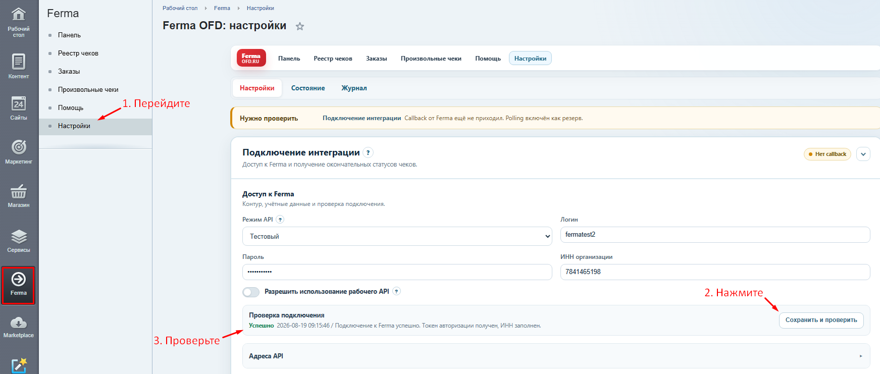
Task: Click the Логин input field
Action: coord(715,235)
